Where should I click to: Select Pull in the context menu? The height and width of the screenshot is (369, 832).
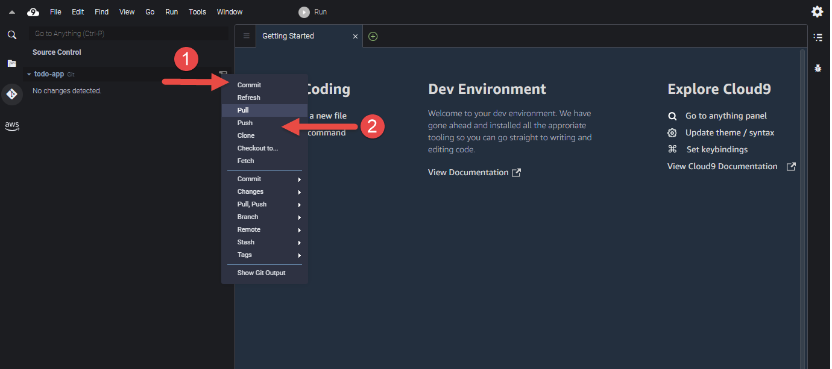265,111
